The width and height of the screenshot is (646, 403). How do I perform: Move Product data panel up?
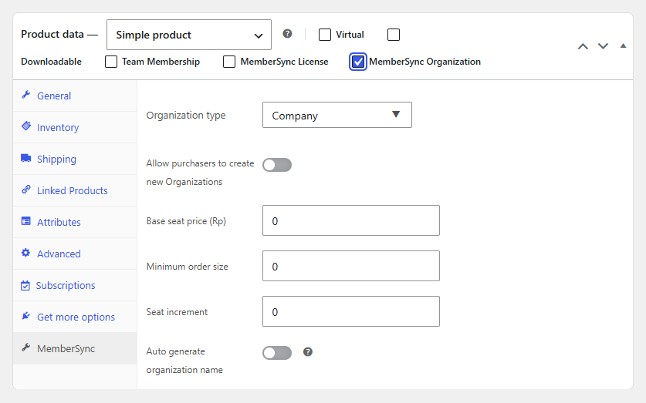[583, 46]
